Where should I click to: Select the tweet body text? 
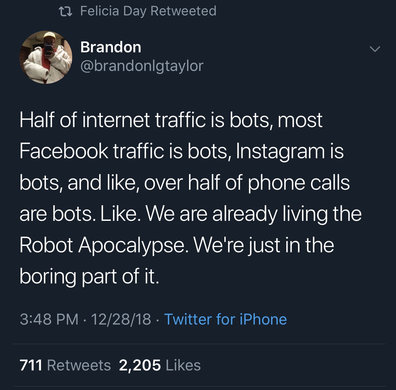point(191,198)
